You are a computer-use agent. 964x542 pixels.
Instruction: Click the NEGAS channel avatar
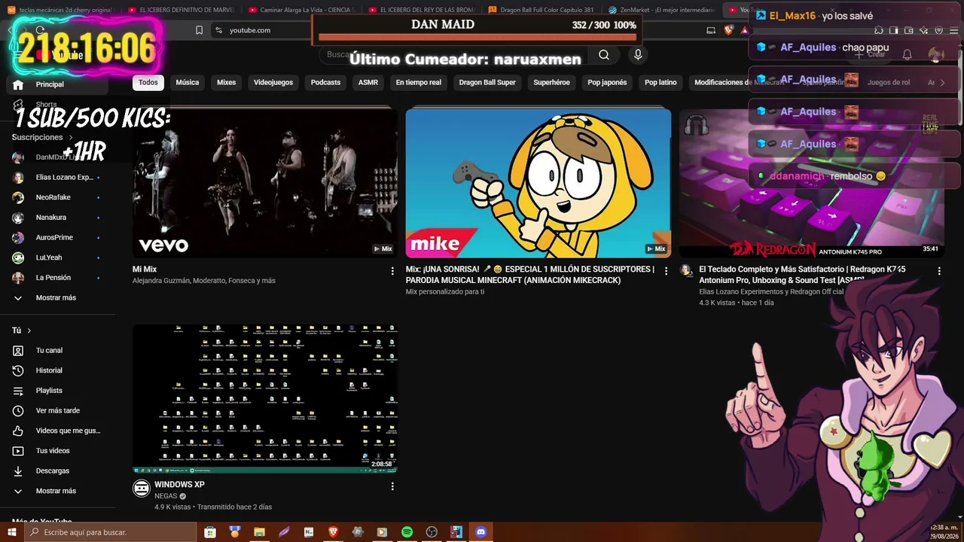(x=141, y=489)
